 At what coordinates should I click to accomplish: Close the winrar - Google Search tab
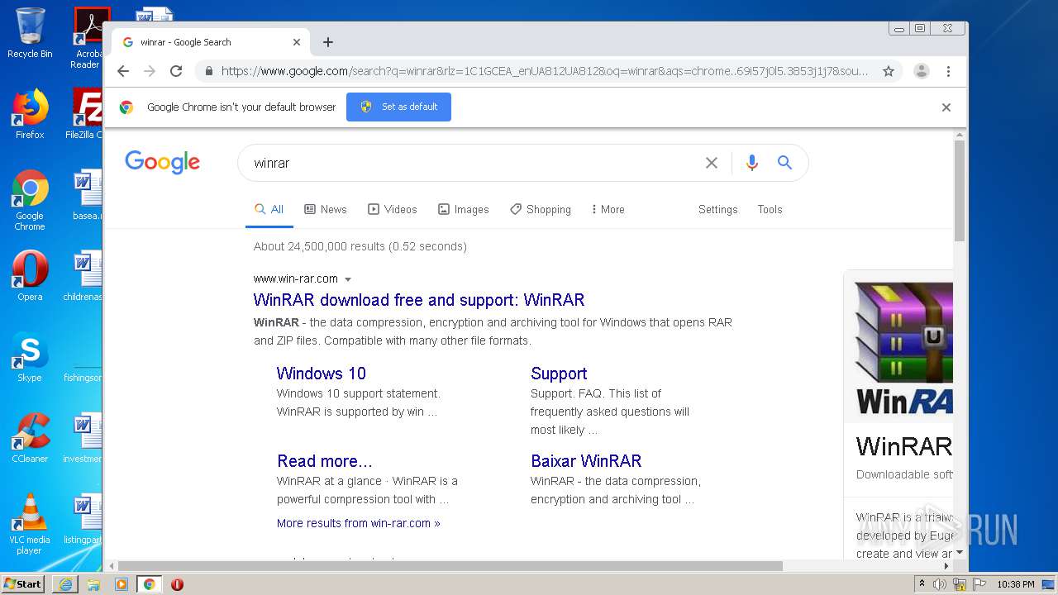[297, 42]
